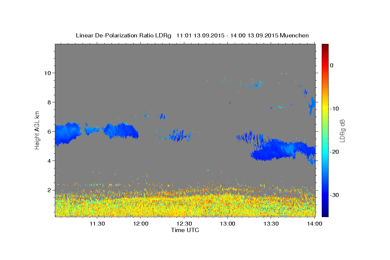The height and width of the screenshot is (260, 390).
Task: Click the colorbar value 0
Action: tap(332, 65)
